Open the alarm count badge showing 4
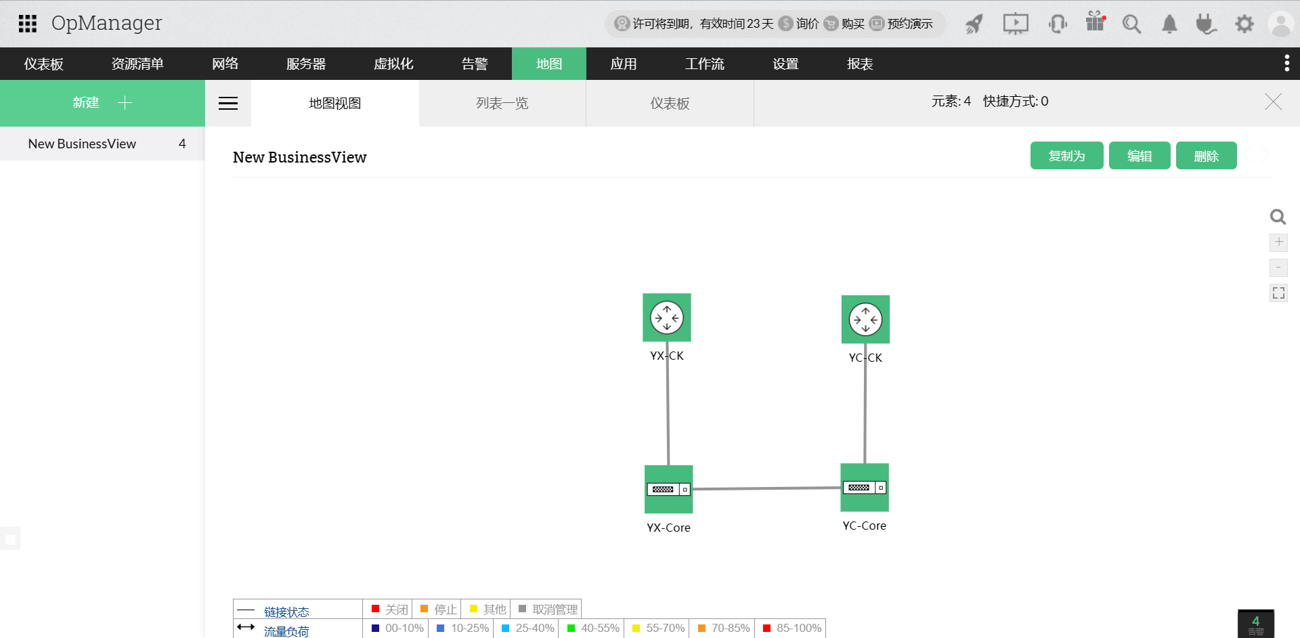Screen dimensions: 1300x638 point(1256,624)
